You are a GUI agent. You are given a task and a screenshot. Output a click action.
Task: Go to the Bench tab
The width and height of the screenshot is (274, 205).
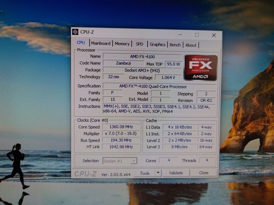pyautogui.click(x=175, y=45)
